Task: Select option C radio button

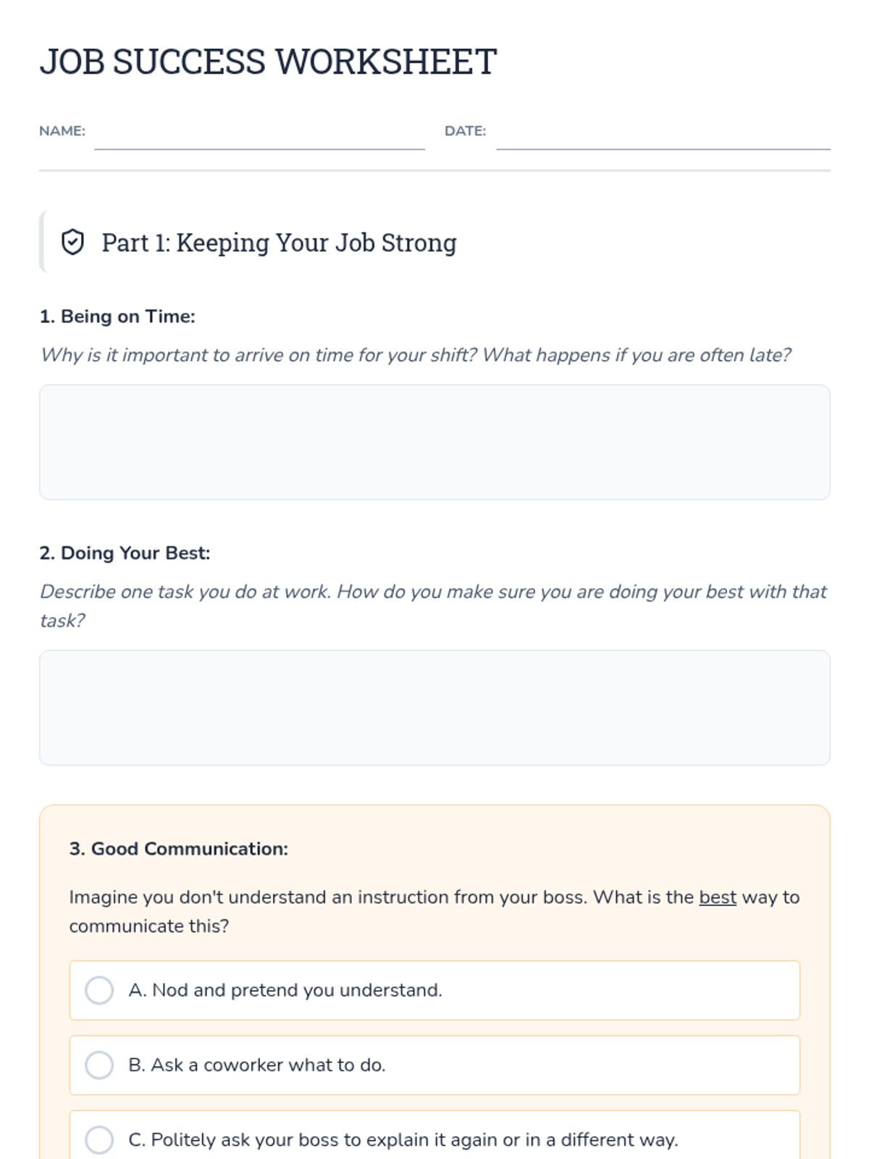Action: 99,1139
